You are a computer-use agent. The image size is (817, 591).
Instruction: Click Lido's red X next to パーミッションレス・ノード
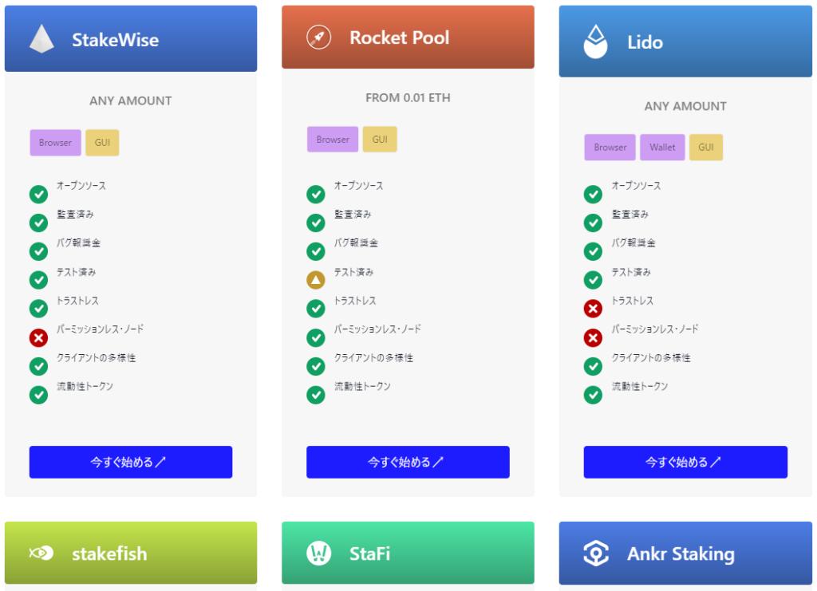coord(593,338)
